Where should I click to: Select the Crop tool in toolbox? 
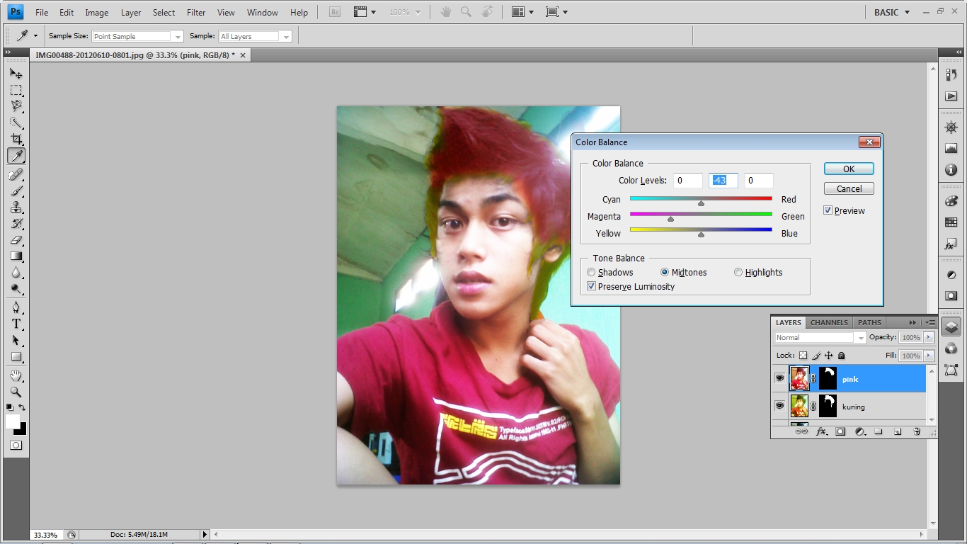[16, 139]
